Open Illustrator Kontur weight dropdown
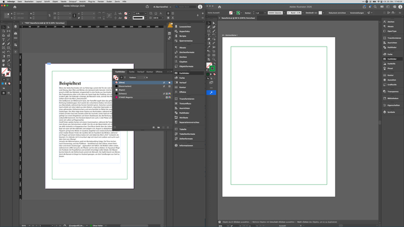 (265, 13)
